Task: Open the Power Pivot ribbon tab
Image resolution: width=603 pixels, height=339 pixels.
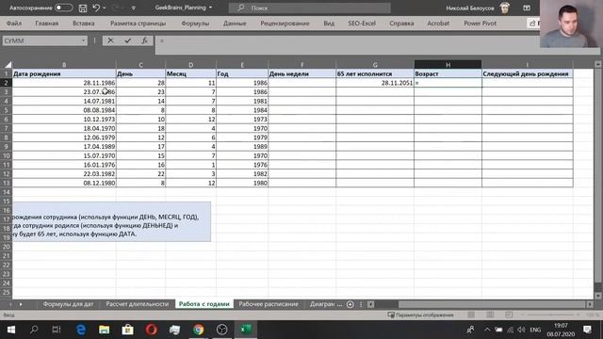Action: [x=480, y=24]
